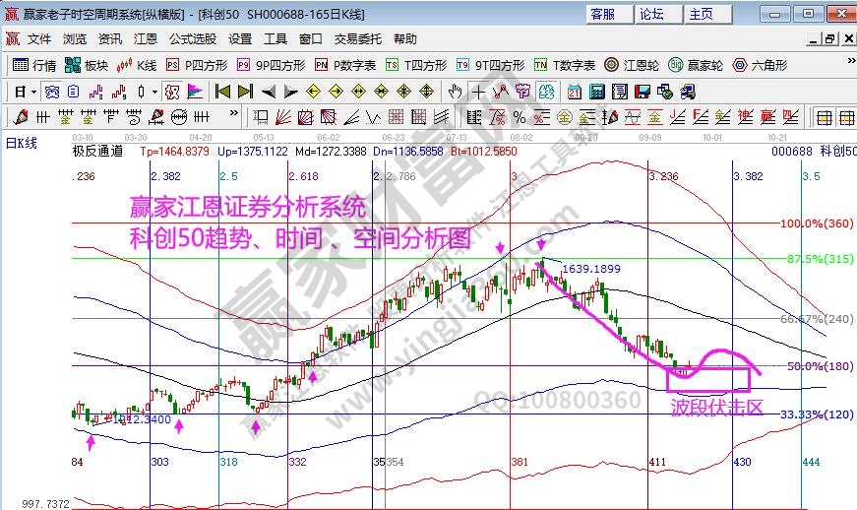Click the 论坛 forum button

651,14
